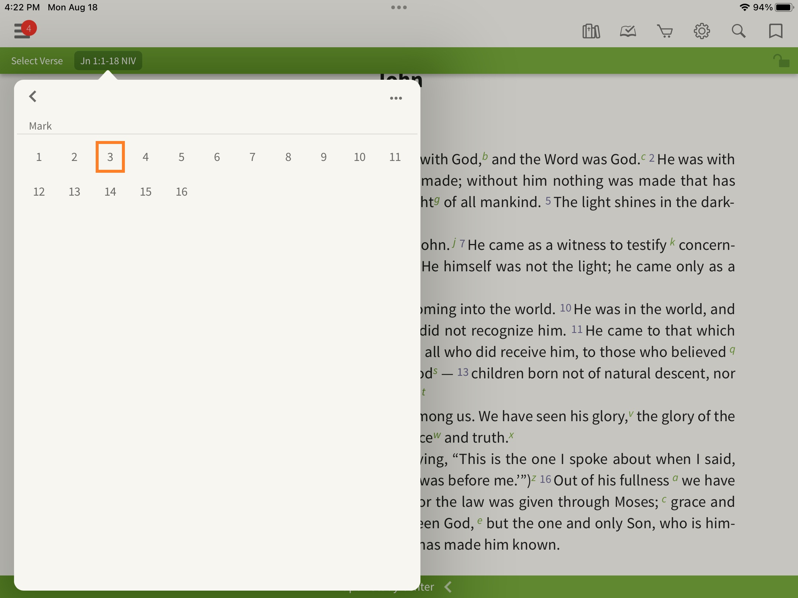Open the reading plans icon
798x598 pixels.
628,31
